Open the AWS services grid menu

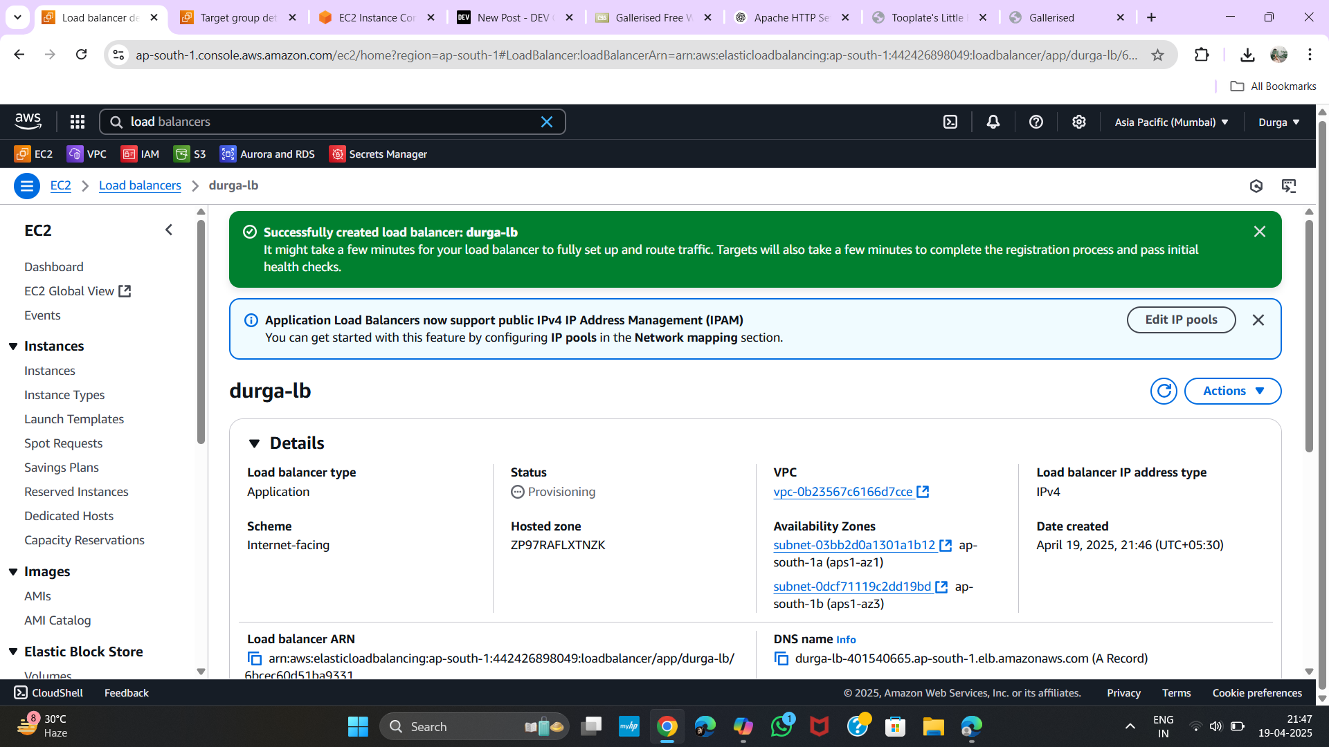(x=78, y=122)
